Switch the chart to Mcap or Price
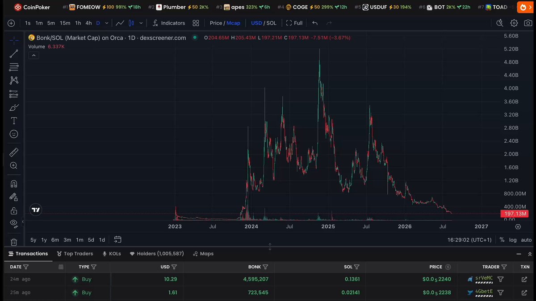The width and height of the screenshot is (536, 301). pyautogui.click(x=225, y=23)
